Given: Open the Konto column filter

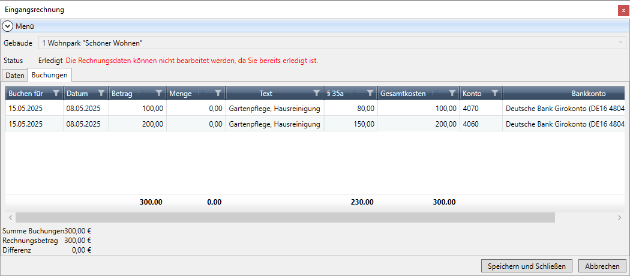Looking at the screenshot, I should pos(494,93).
